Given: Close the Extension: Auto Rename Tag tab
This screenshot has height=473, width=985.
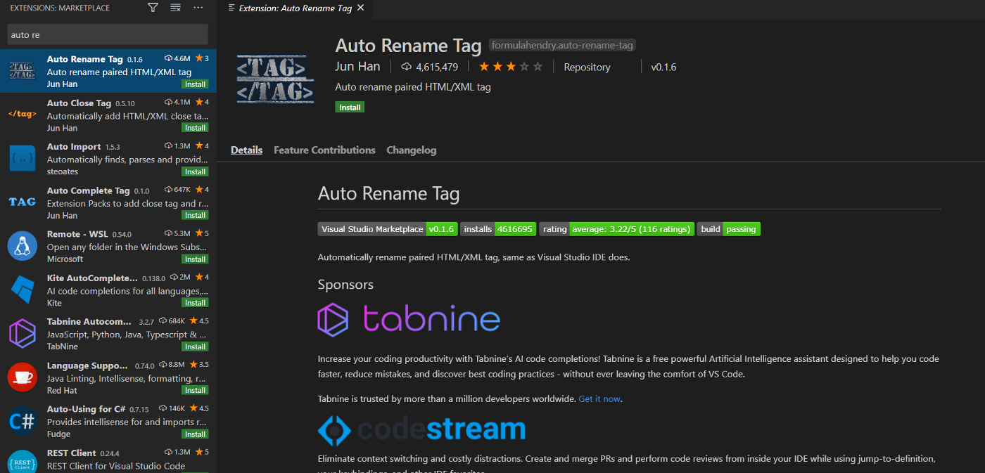Looking at the screenshot, I should click(361, 8).
